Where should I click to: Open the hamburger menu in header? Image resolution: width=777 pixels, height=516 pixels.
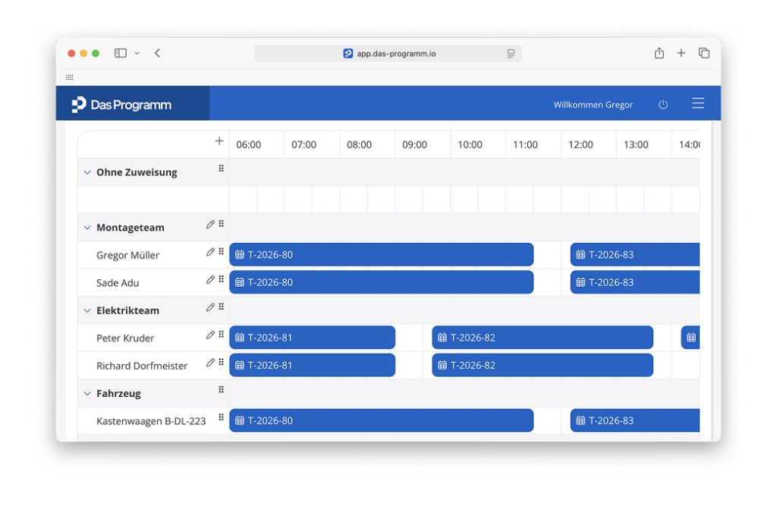698,104
